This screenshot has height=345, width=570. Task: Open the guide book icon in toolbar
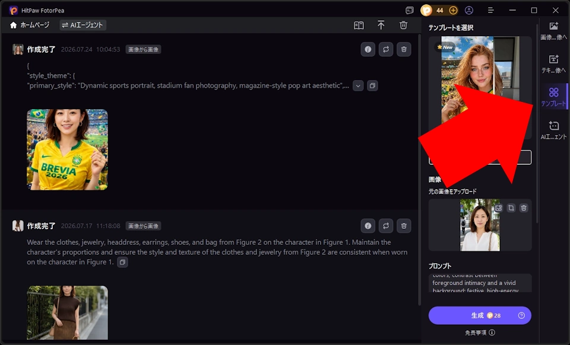(x=359, y=25)
